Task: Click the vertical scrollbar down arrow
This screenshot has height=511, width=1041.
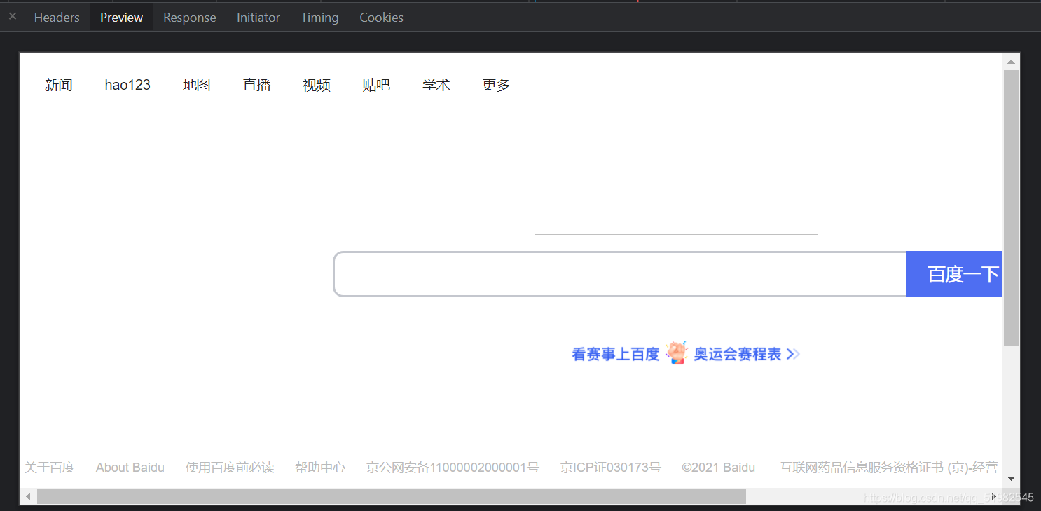Action: click(1011, 479)
